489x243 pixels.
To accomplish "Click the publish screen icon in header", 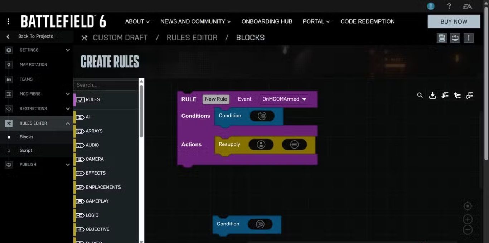I will 455,38.
